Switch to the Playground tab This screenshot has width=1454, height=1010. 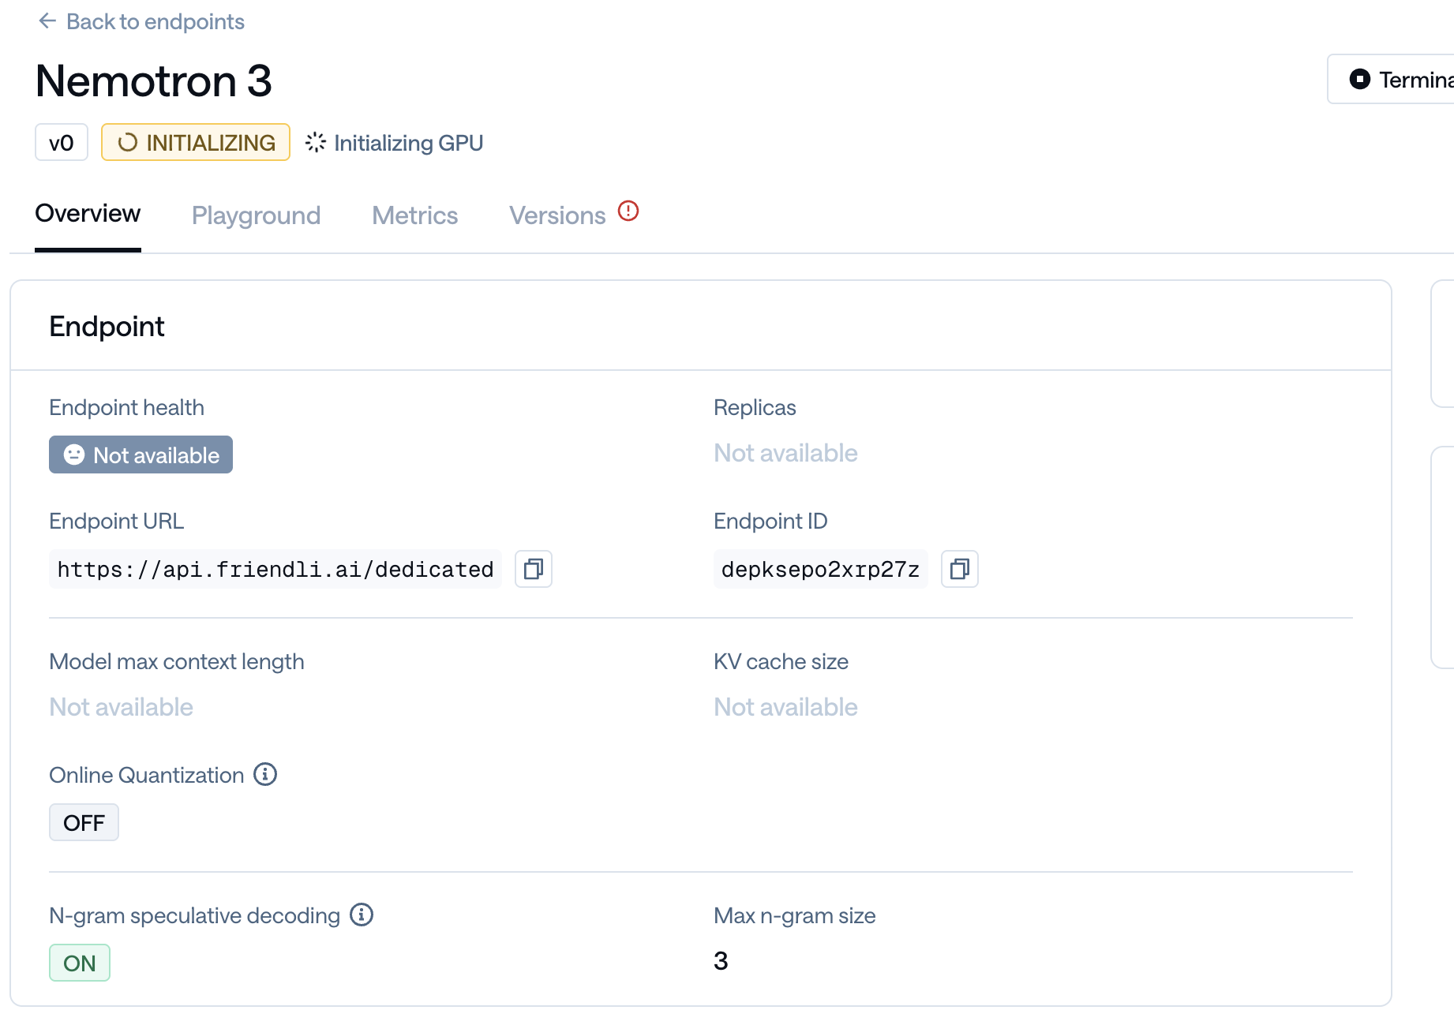(x=256, y=215)
